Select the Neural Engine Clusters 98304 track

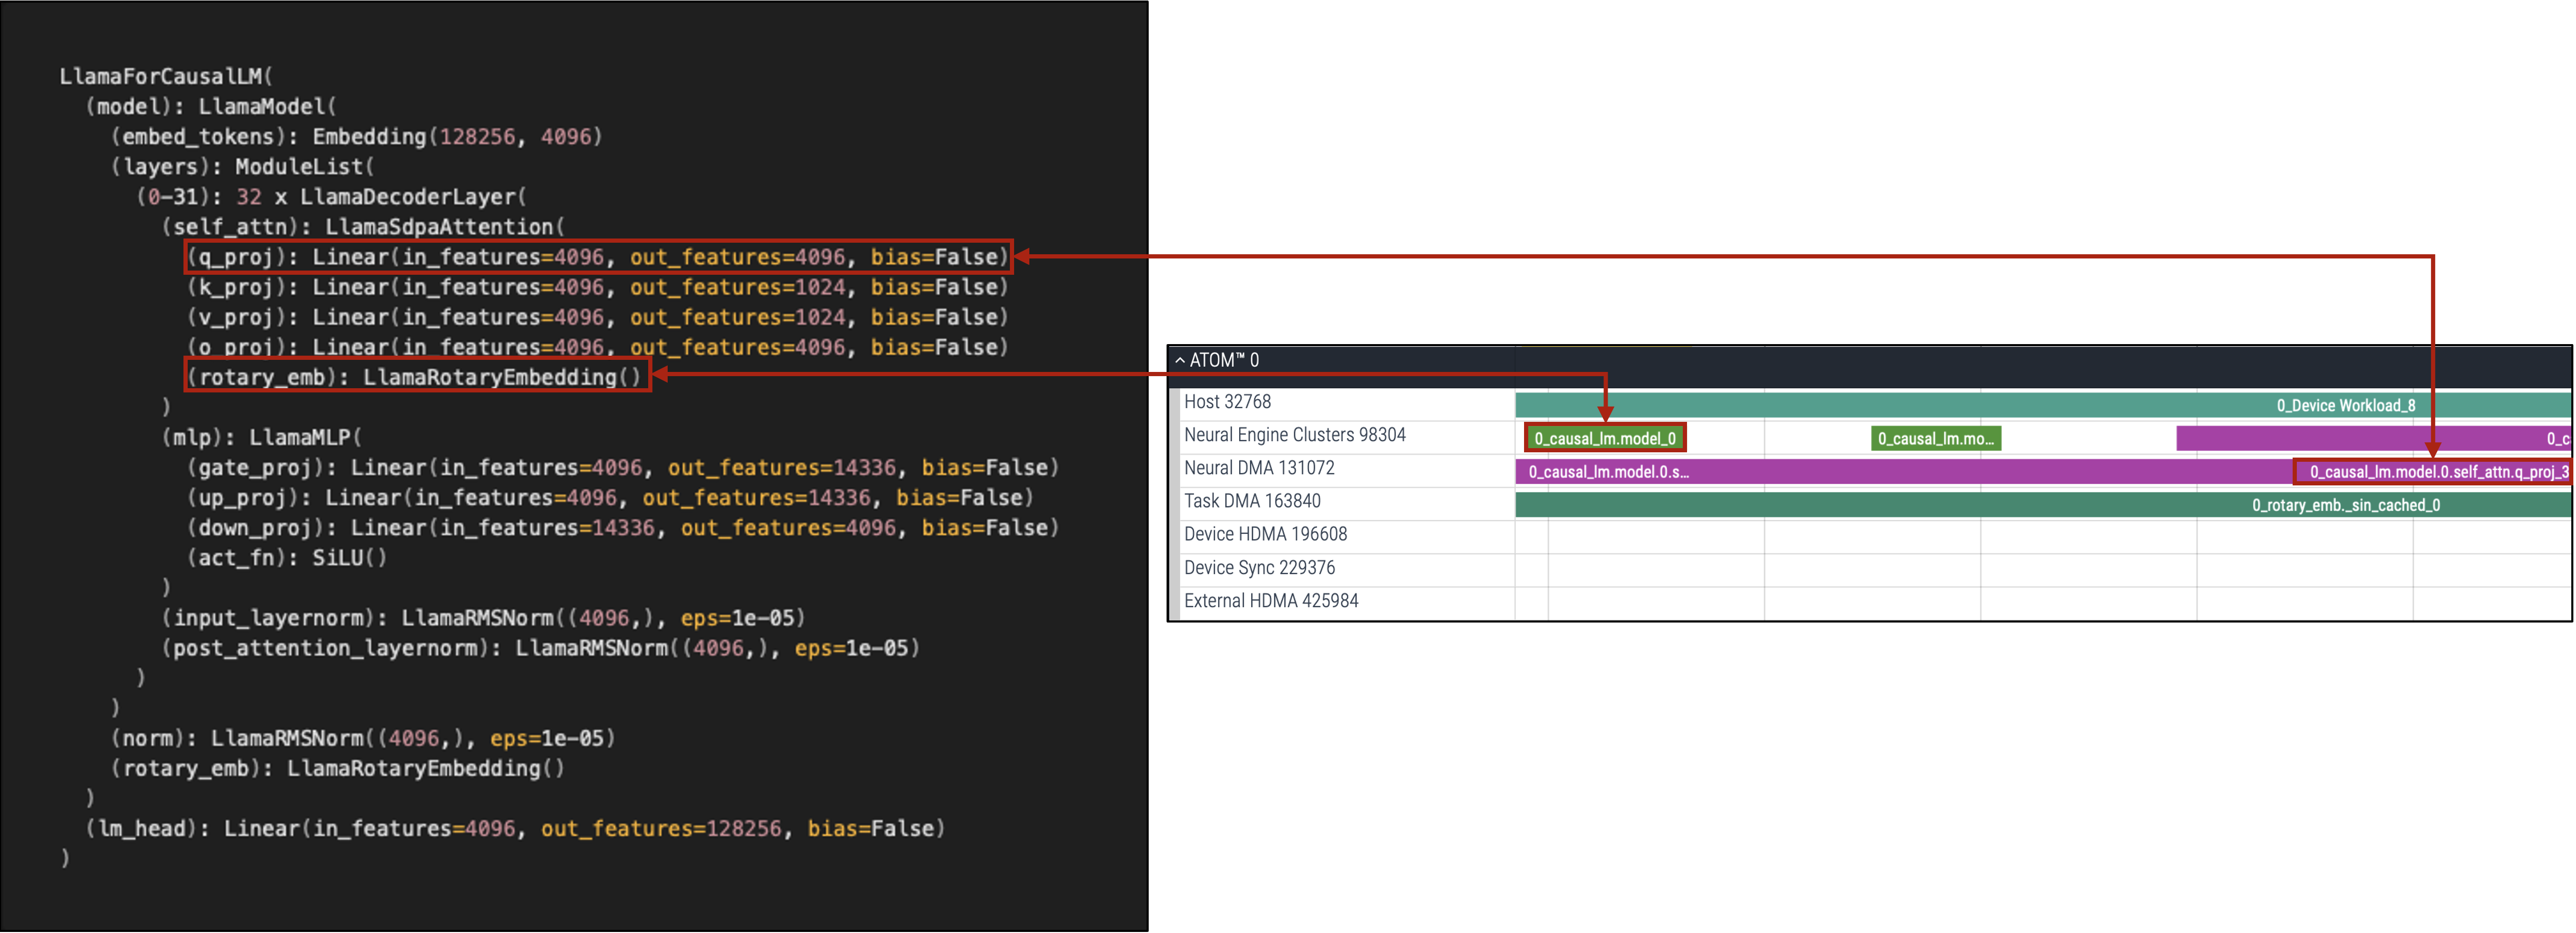(x=1294, y=434)
